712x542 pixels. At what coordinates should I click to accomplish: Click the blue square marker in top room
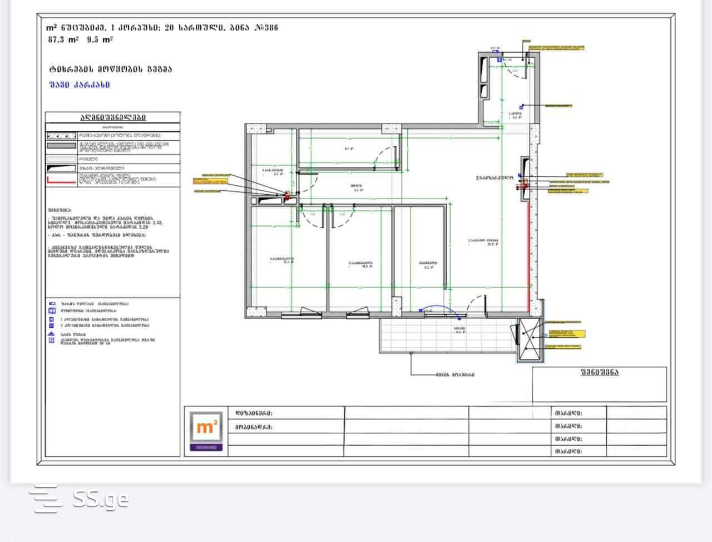[500, 59]
